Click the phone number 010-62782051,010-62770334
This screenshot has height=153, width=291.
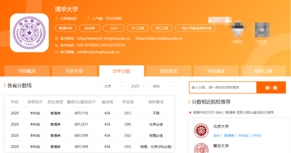(101, 45)
